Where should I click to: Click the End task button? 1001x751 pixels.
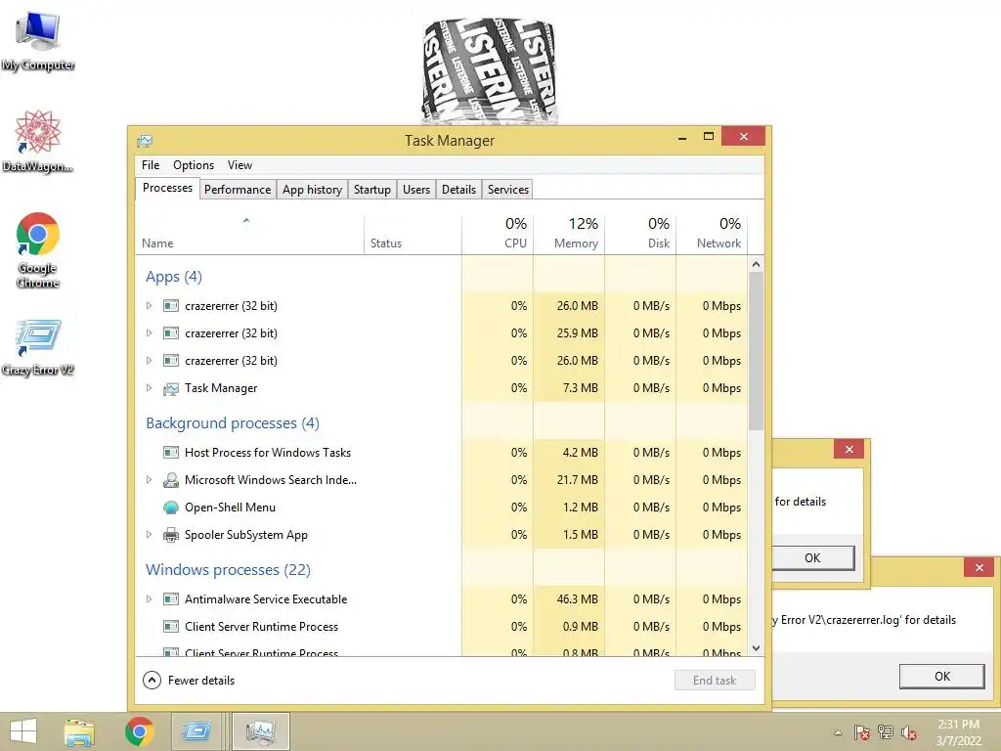715,681
